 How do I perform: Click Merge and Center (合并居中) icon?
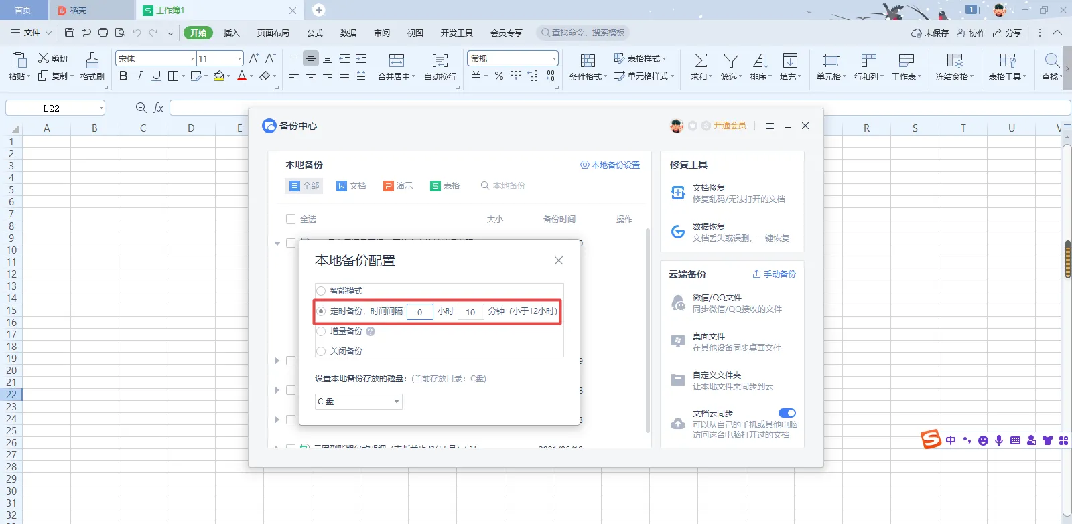pyautogui.click(x=397, y=60)
